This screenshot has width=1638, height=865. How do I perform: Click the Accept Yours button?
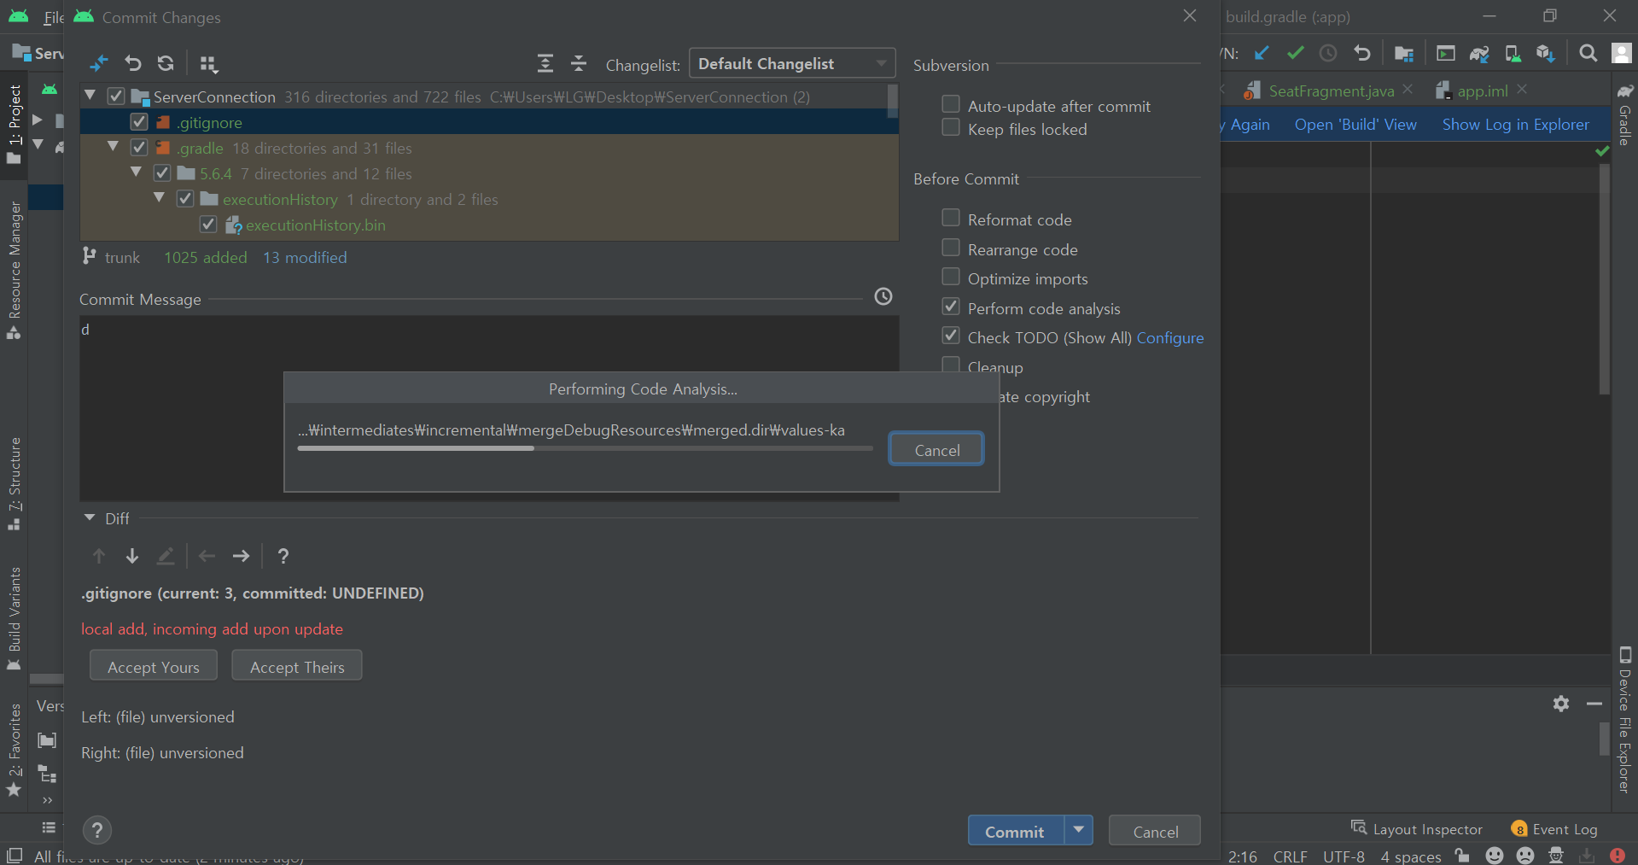[x=154, y=666]
